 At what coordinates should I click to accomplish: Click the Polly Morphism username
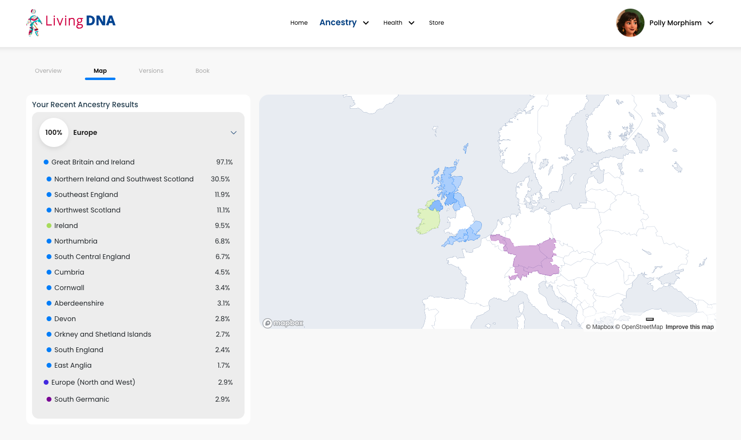(x=675, y=23)
